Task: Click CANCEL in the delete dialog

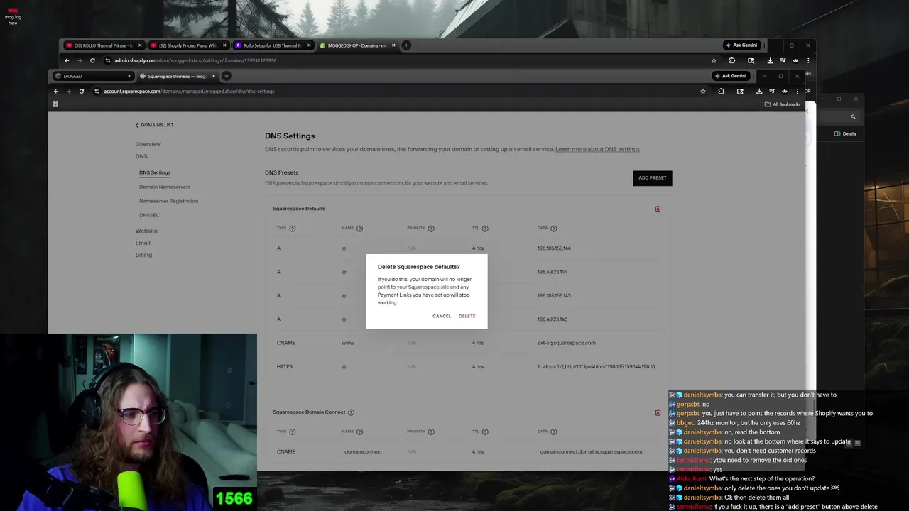Action: click(x=442, y=316)
